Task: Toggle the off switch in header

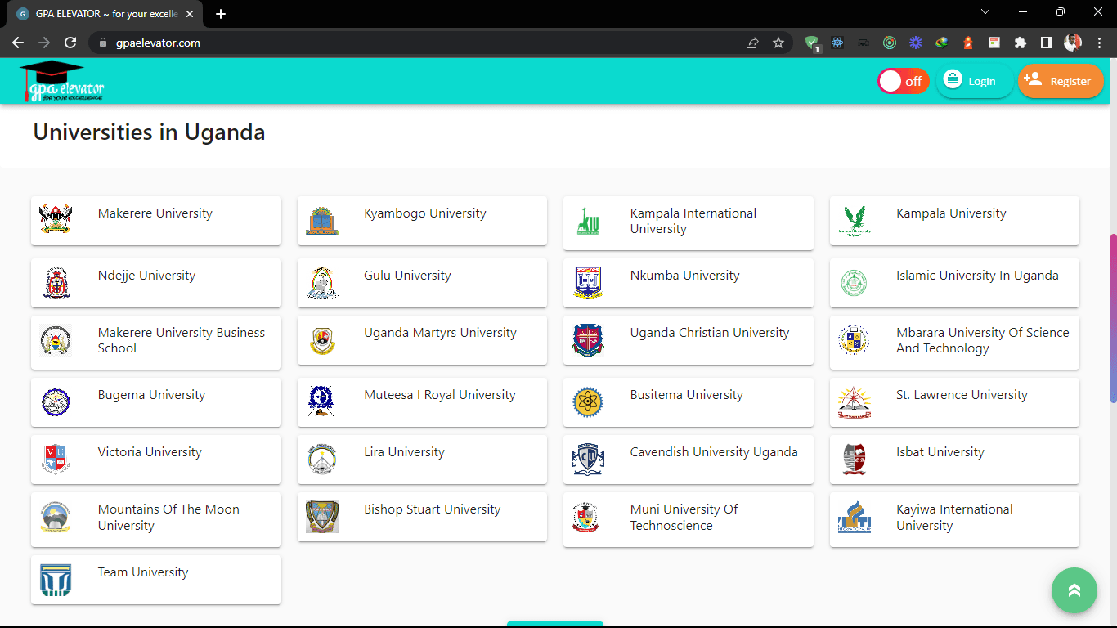Action: pyautogui.click(x=903, y=81)
